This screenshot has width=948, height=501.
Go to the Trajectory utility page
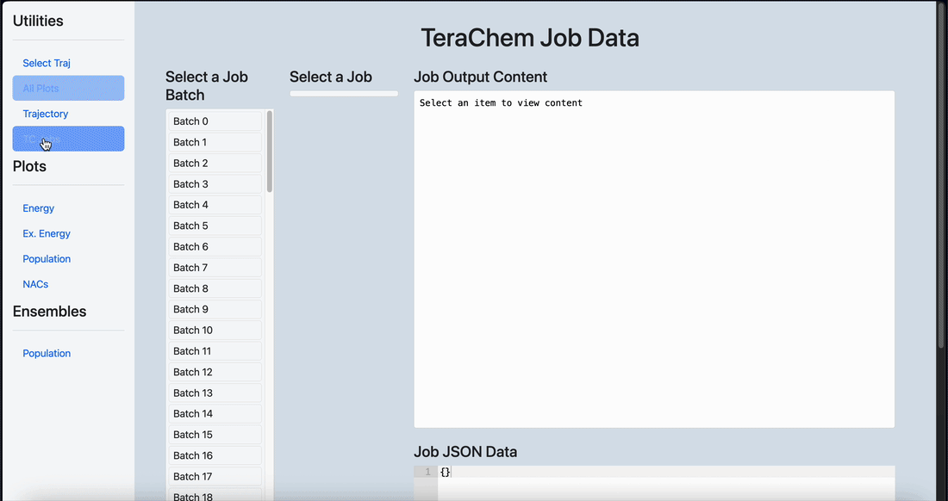point(46,114)
